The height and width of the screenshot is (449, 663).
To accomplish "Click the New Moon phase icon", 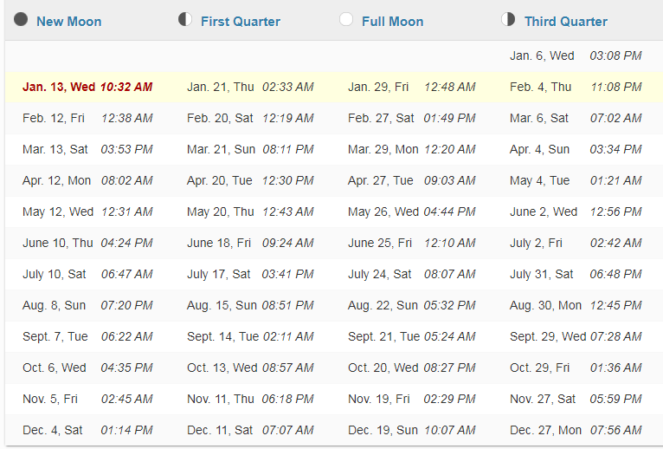I will [x=22, y=20].
